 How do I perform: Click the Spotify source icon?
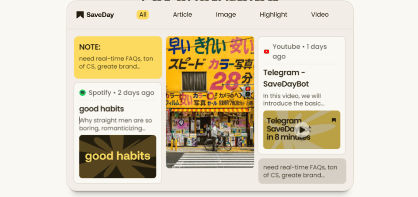(x=82, y=93)
